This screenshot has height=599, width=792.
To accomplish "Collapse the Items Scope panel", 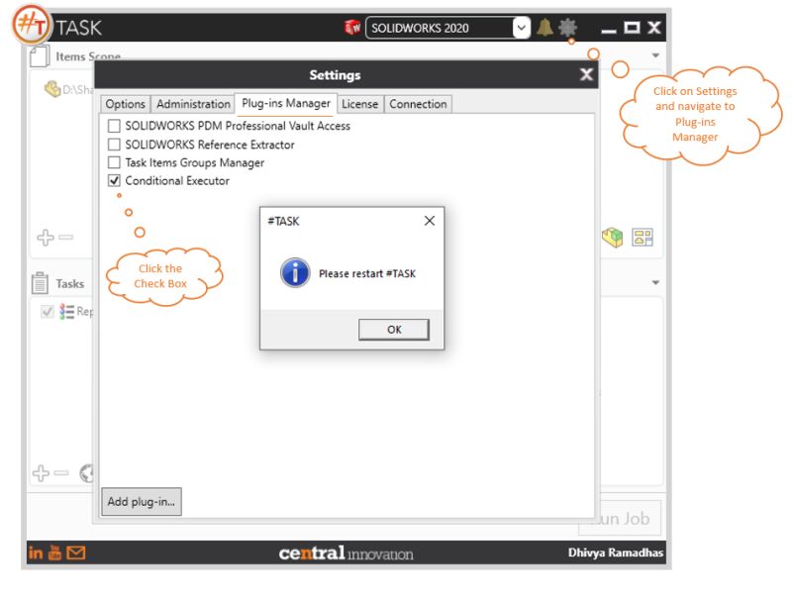I will tap(656, 56).
